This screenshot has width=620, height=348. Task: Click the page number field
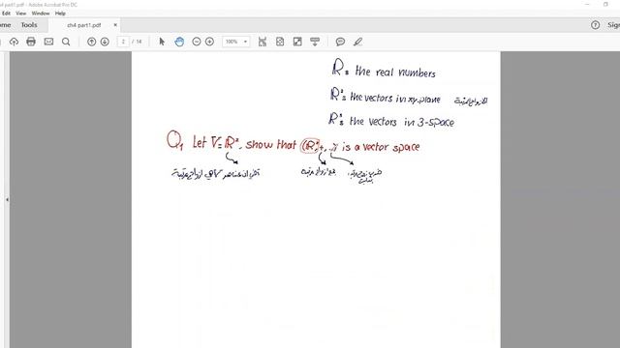[x=123, y=42]
